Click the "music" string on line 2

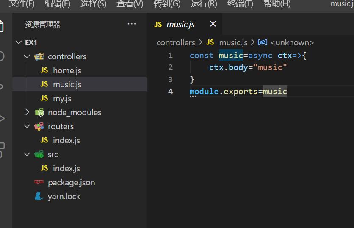tap(270, 67)
